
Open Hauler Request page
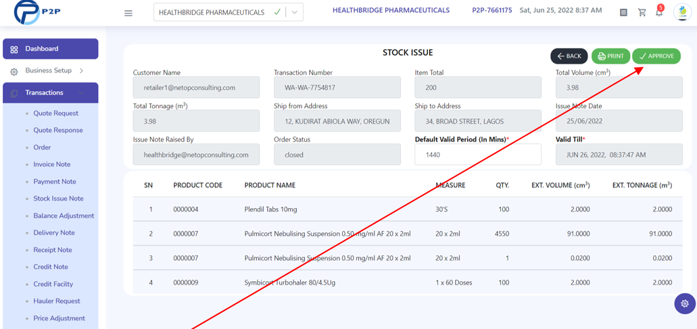57,301
